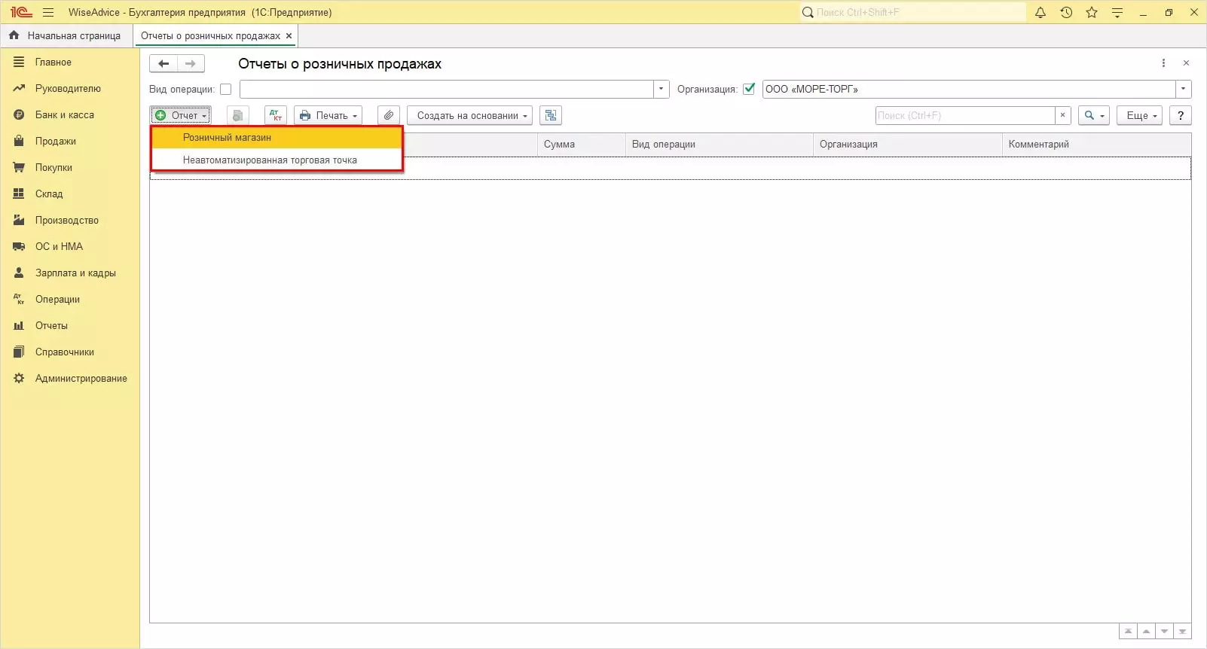Jump to first record arrow
The image size is (1207, 649).
tap(1128, 632)
